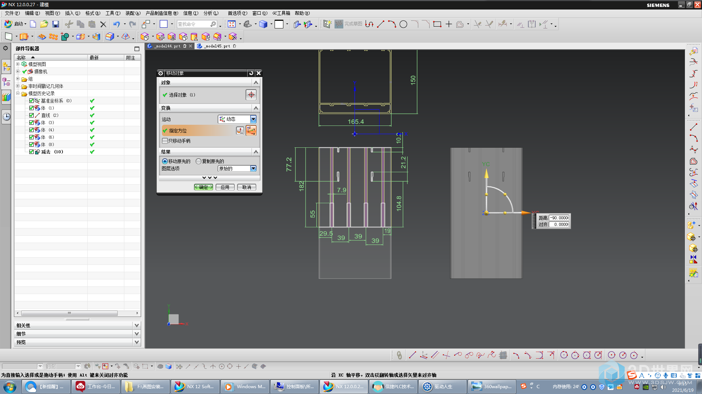Select the 复制原先的 radio button
702x394 pixels.
199,161
